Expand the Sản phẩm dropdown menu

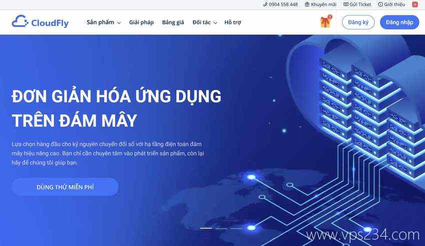pyautogui.click(x=103, y=22)
